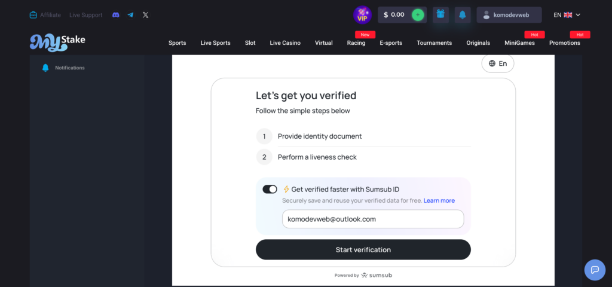View the Promotions page

click(564, 43)
